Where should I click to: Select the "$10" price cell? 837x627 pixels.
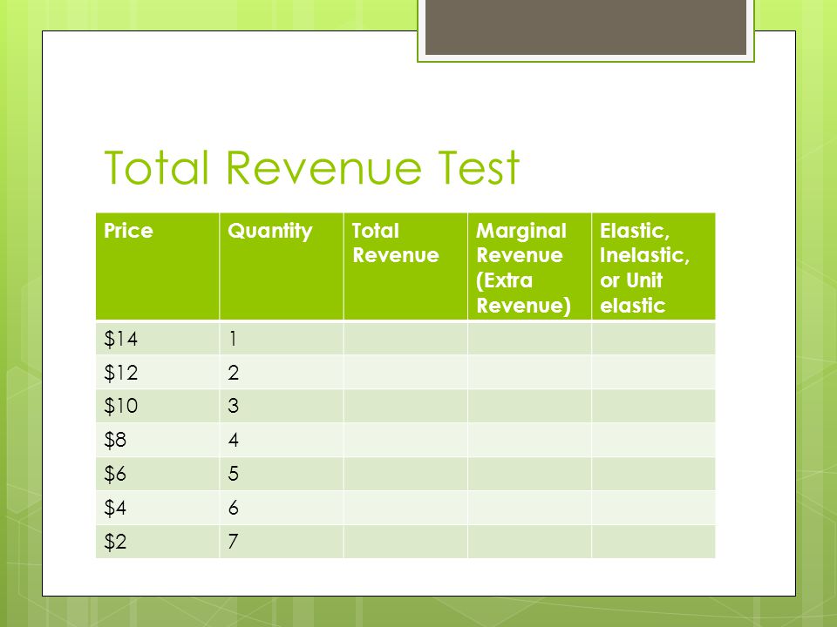[158, 407]
